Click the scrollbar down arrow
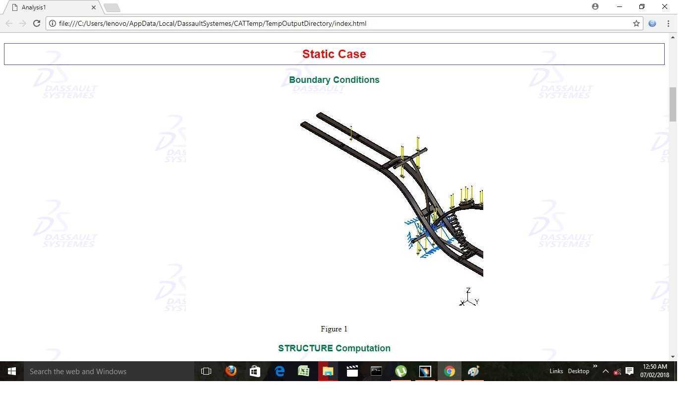The height and width of the screenshot is (393, 686). click(x=673, y=357)
